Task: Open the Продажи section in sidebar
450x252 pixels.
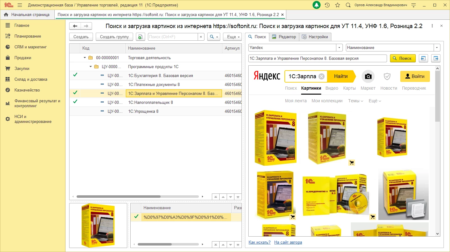Action: click(x=23, y=58)
